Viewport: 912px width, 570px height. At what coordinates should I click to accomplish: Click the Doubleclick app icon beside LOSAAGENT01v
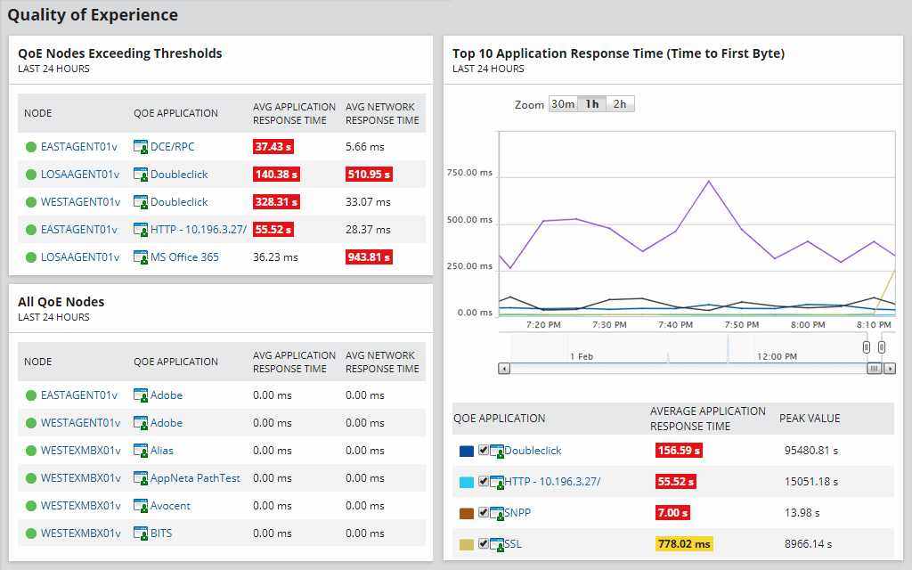click(141, 174)
